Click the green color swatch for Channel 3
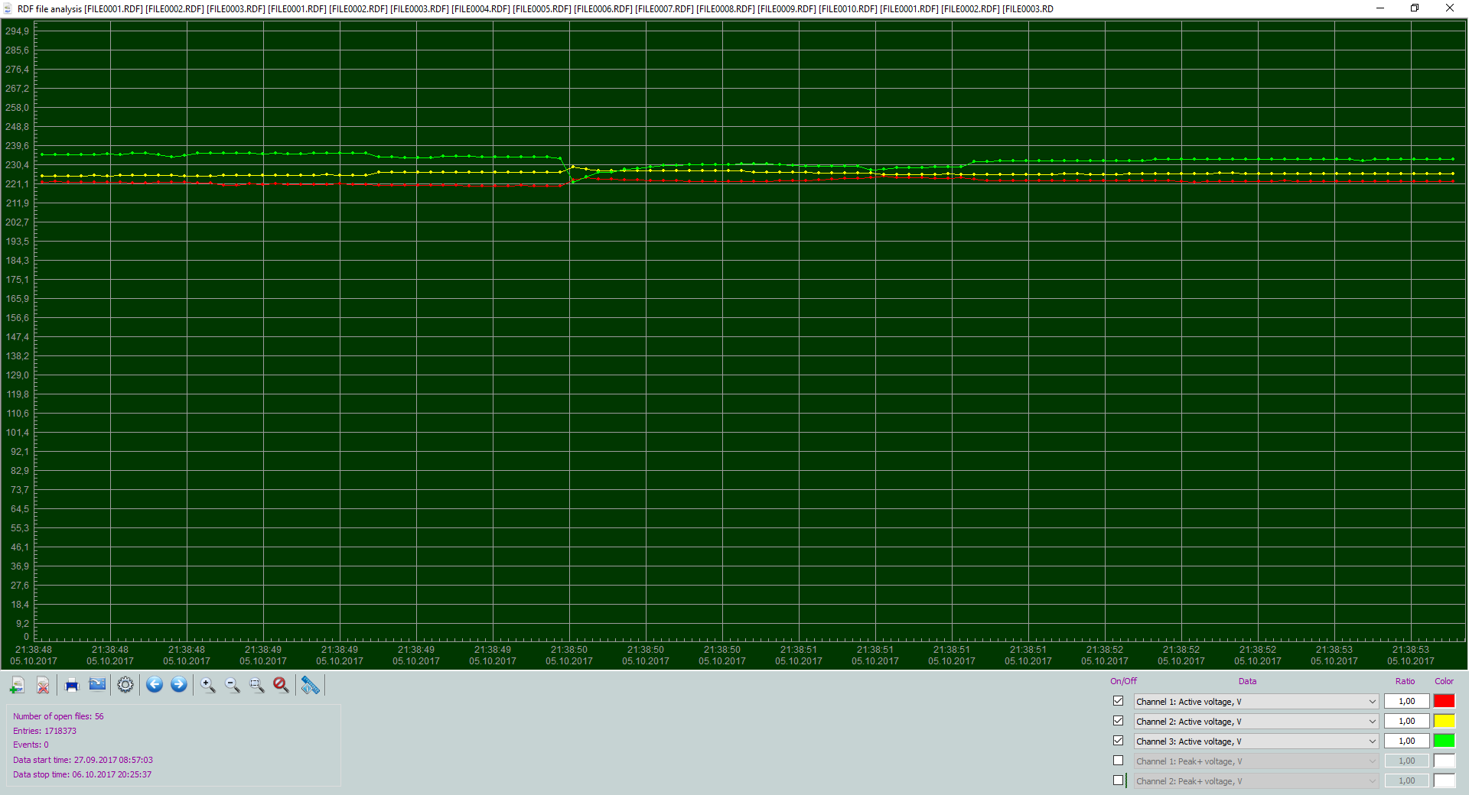This screenshot has width=1469, height=795. point(1445,741)
